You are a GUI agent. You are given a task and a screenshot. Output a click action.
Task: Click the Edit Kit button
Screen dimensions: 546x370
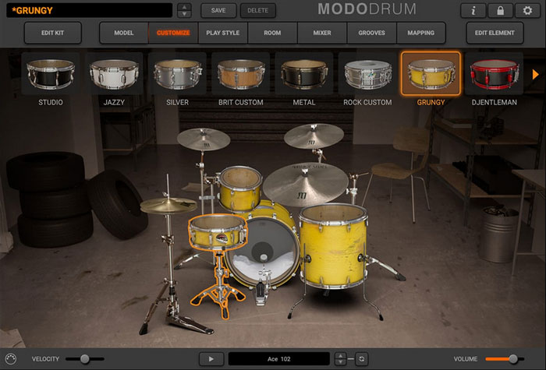click(52, 33)
